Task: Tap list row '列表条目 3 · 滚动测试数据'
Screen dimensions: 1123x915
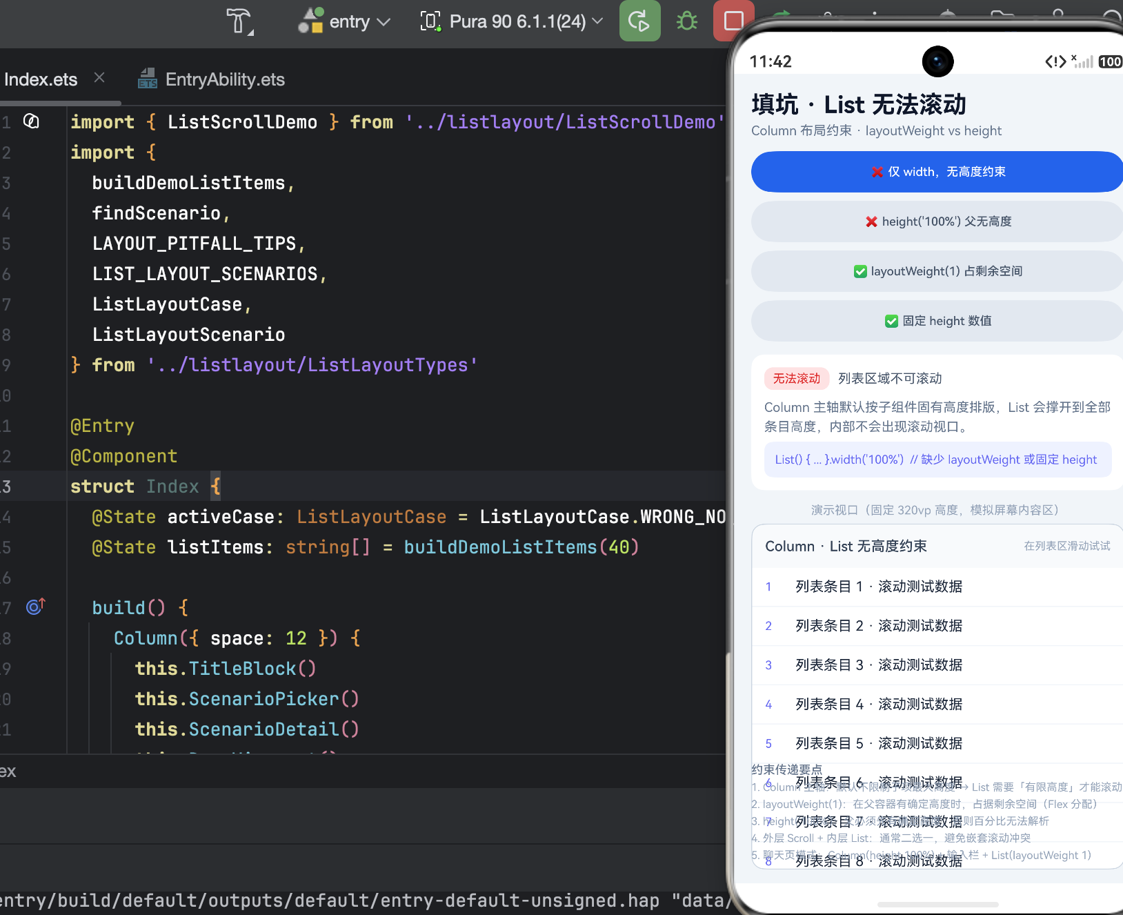Action: pyautogui.click(x=937, y=665)
